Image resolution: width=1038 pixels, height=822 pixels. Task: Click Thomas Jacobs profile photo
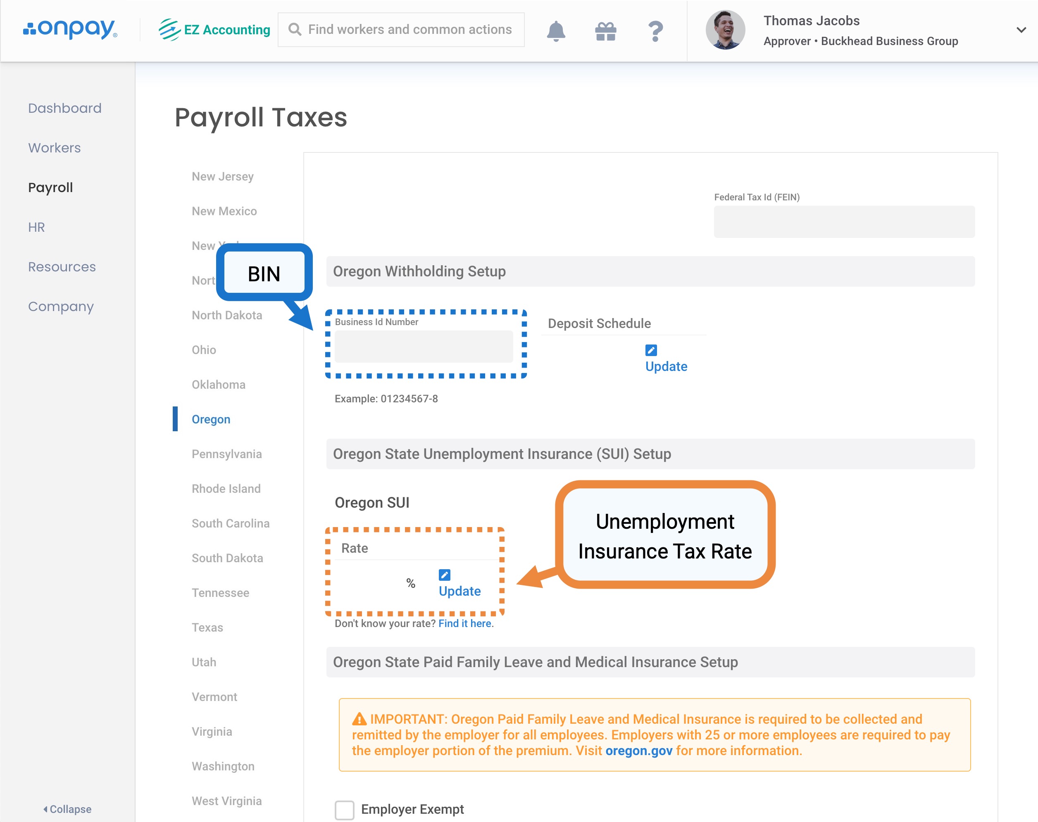tap(725, 30)
